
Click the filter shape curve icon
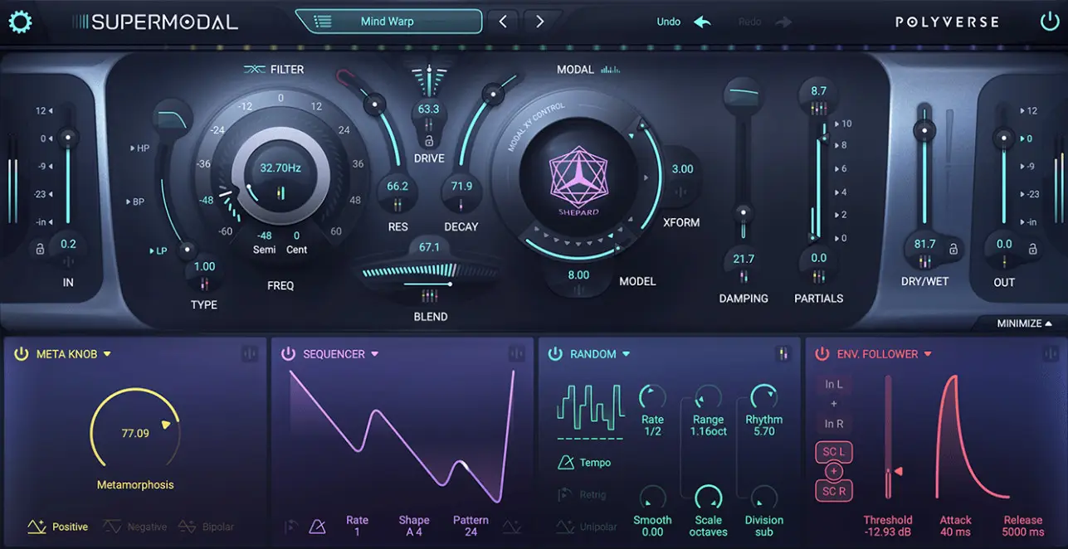pos(173,118)
